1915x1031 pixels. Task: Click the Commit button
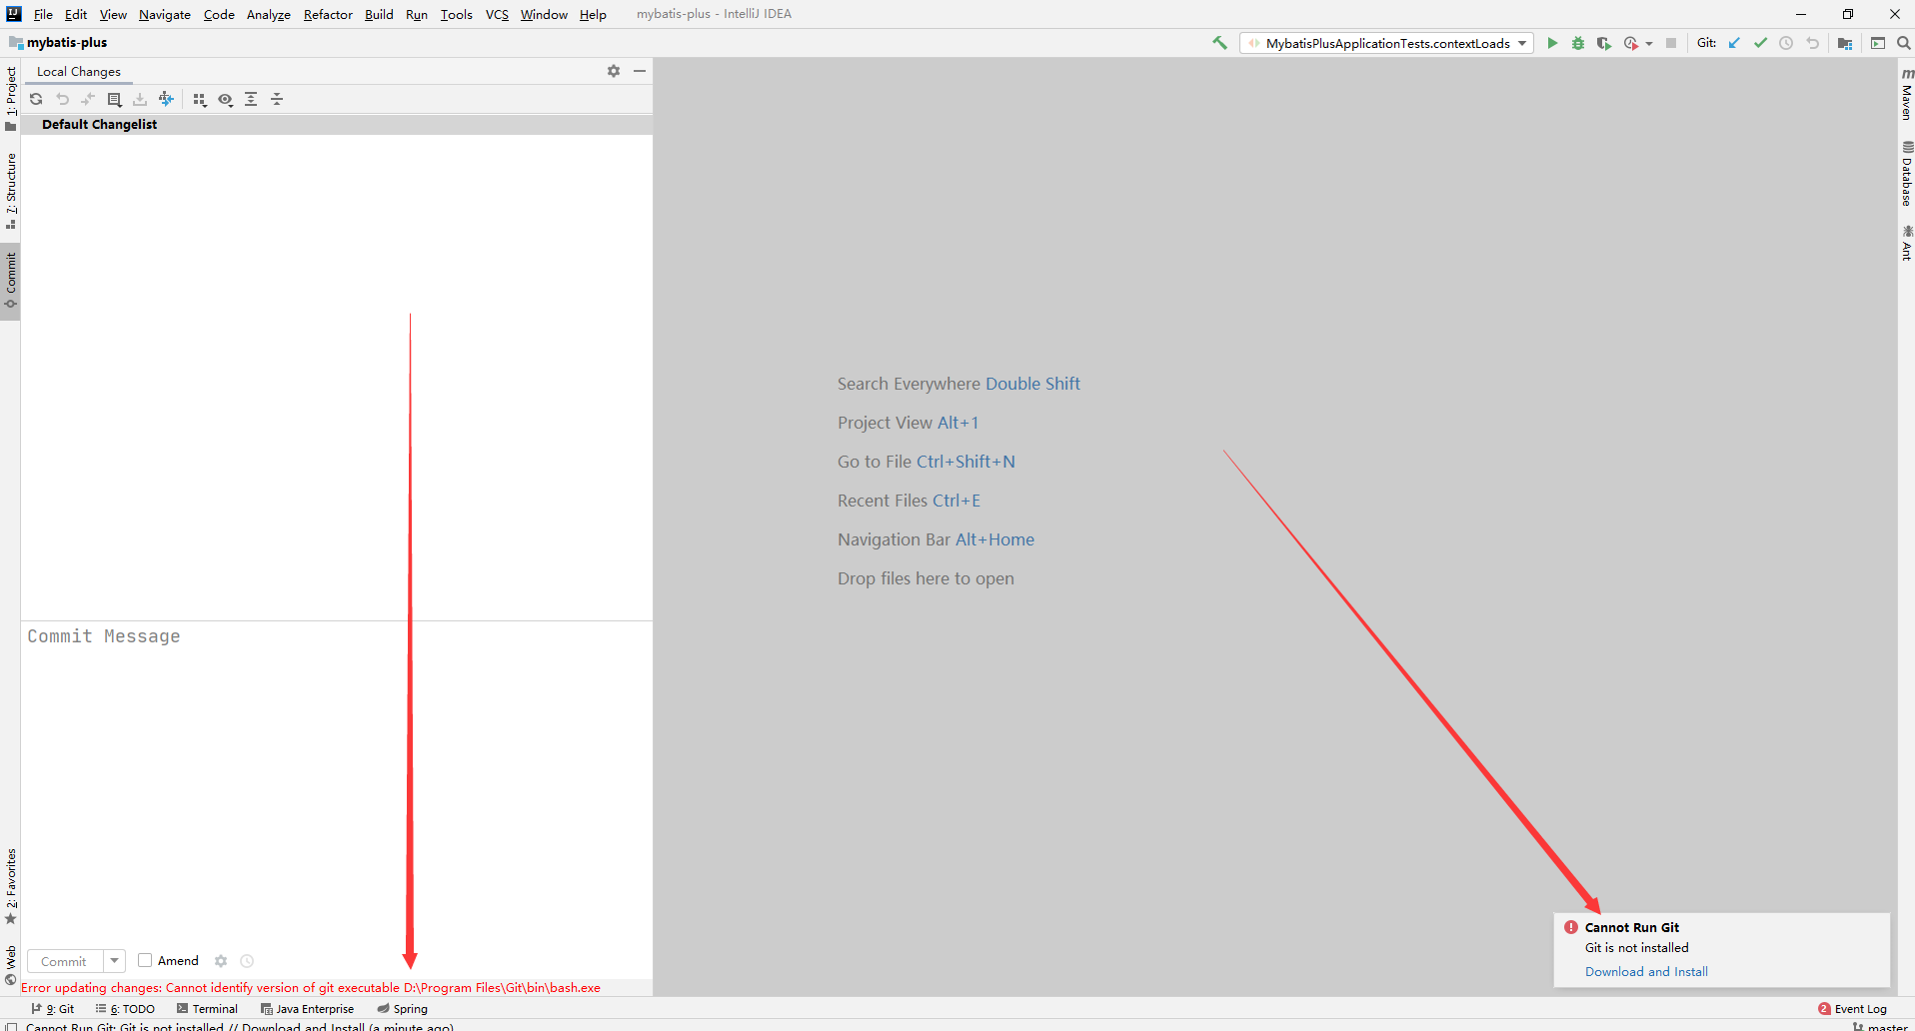tap(64, 961)
